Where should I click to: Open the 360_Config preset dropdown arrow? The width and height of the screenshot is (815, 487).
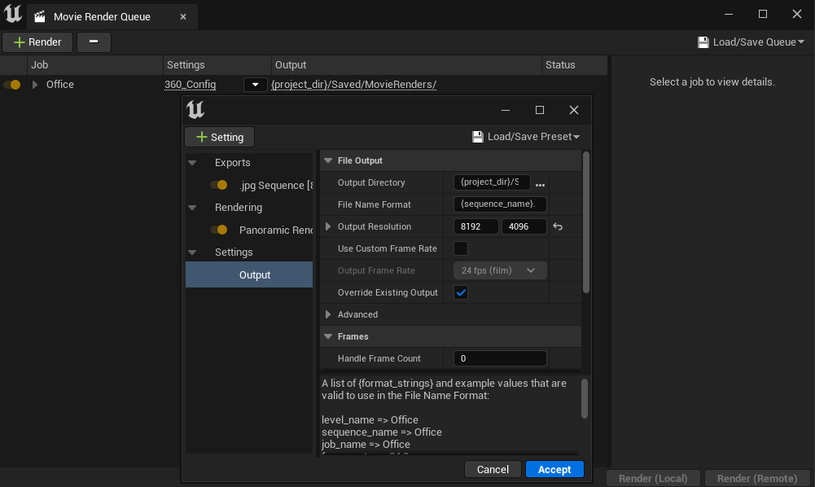tap(255, 85)
